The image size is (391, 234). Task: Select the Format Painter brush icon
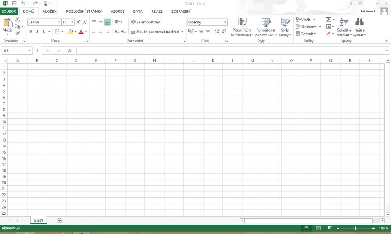pyautogui.click(x=17, y=34)
